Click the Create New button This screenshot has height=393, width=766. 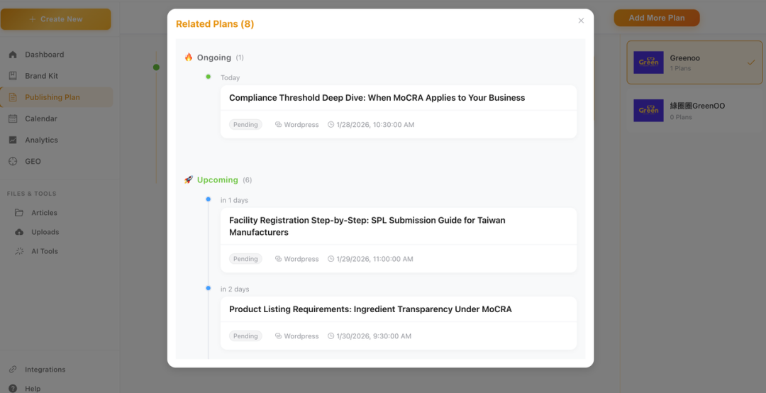[55, 19]
